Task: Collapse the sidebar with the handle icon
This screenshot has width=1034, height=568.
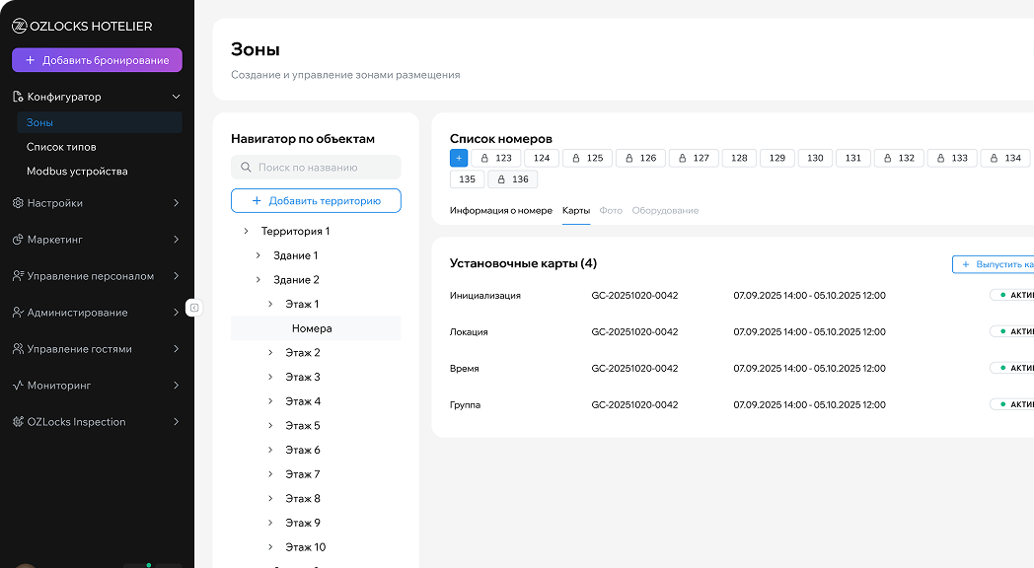Action: [x=194, y=308]
